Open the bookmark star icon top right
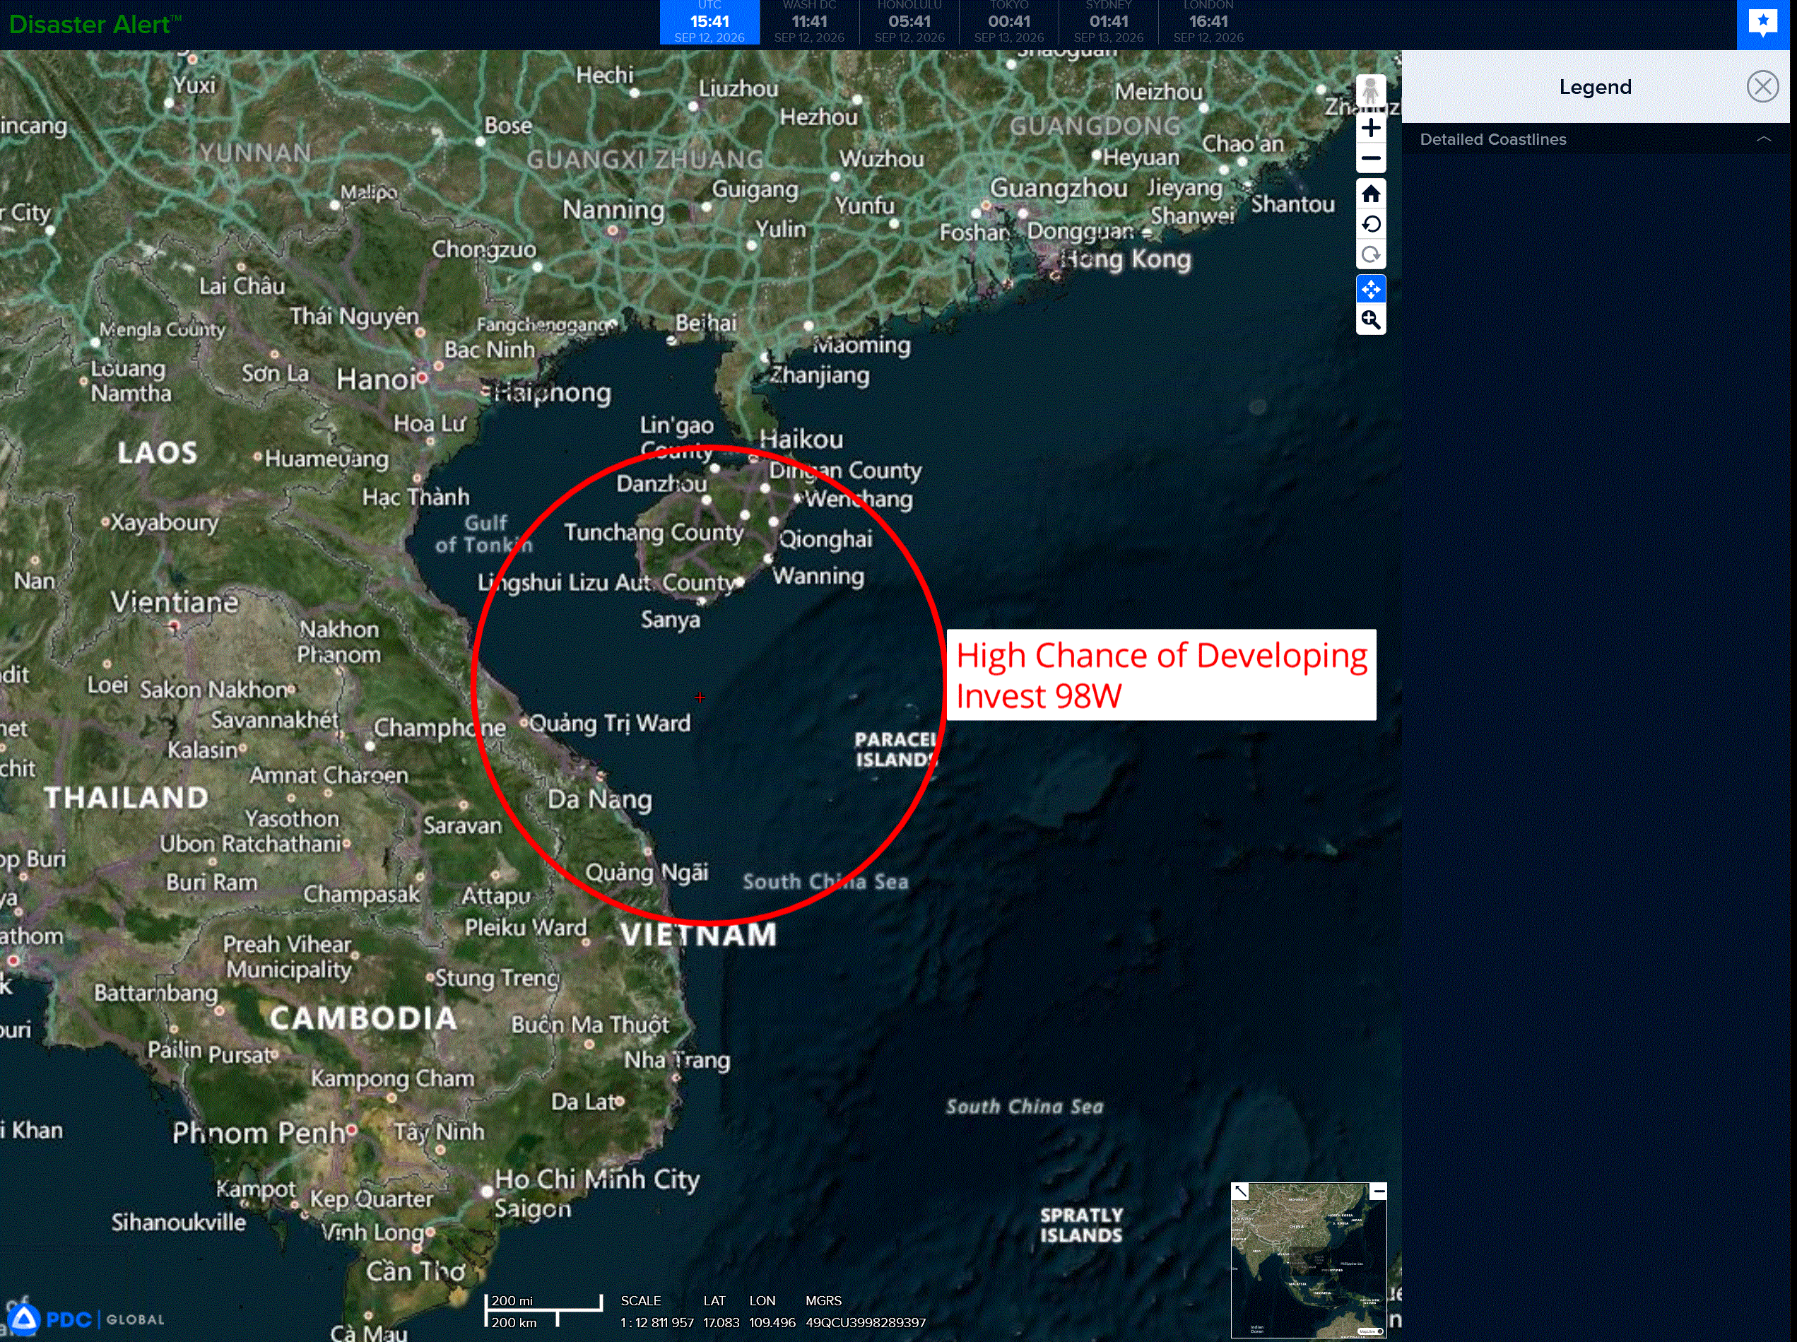The width and height of the screenshot is (1797, 1342). point(1762,23)
